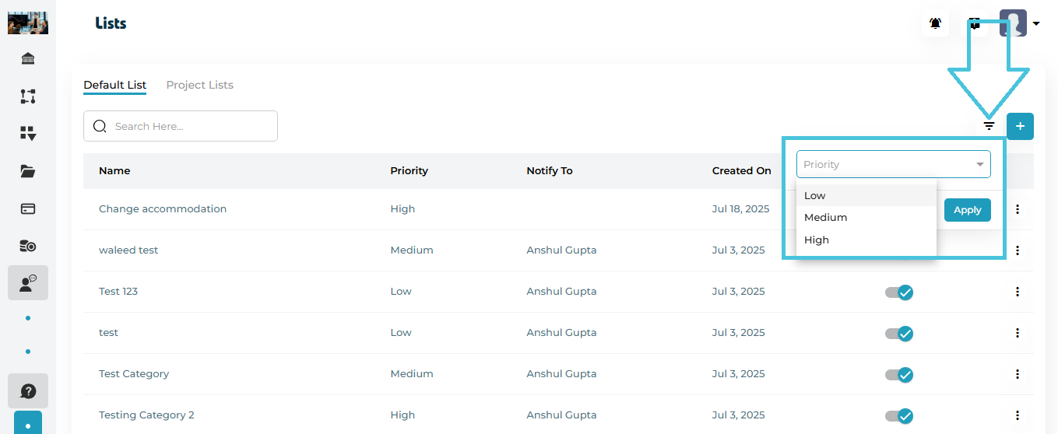Toggle the switch for Test 123 row
The image size is (1058, 434).
(899, 292)
